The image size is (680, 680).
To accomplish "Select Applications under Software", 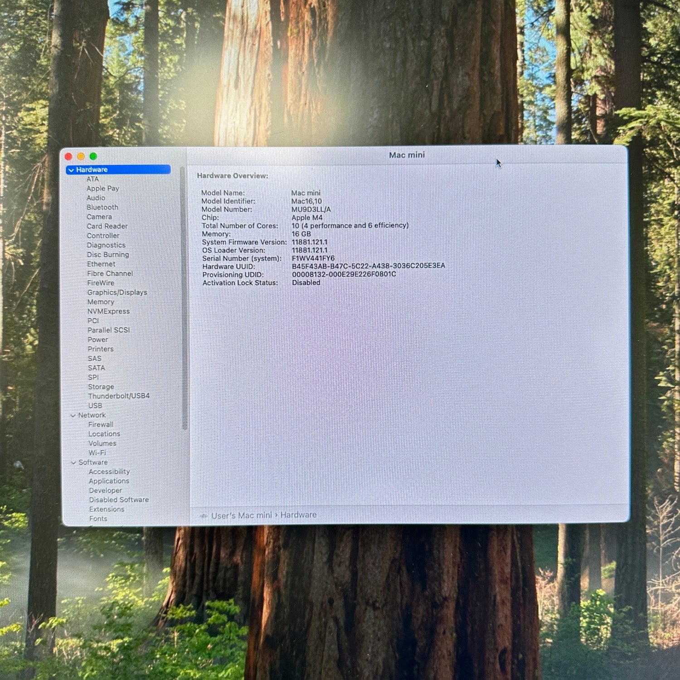I will (109, 481).
